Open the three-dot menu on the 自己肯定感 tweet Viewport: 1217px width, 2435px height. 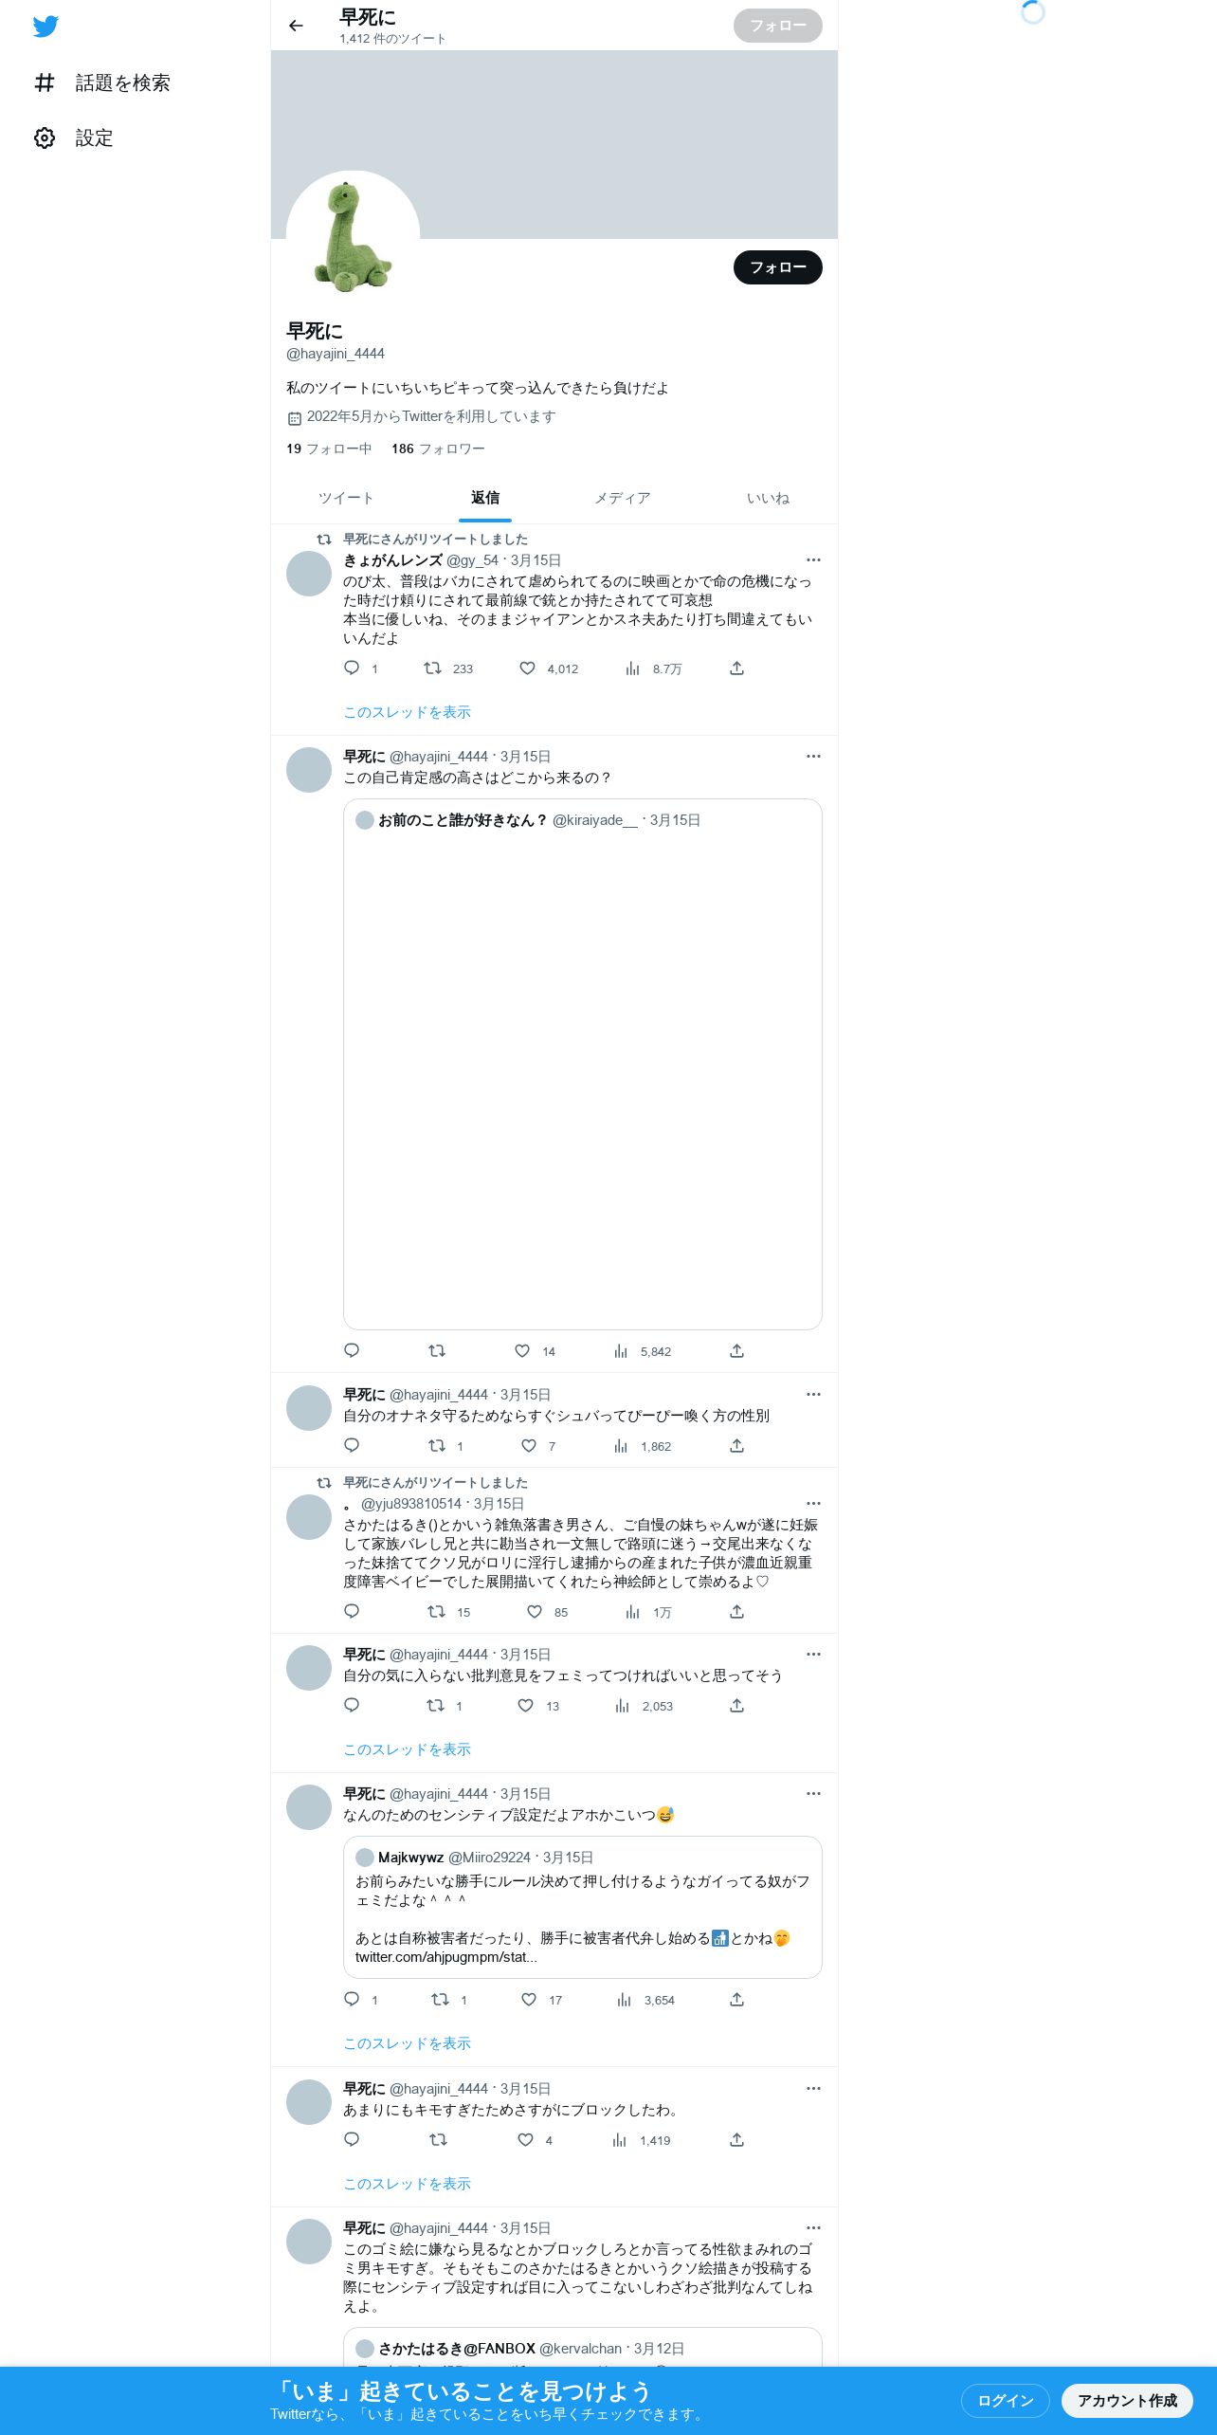coord(813,757)
